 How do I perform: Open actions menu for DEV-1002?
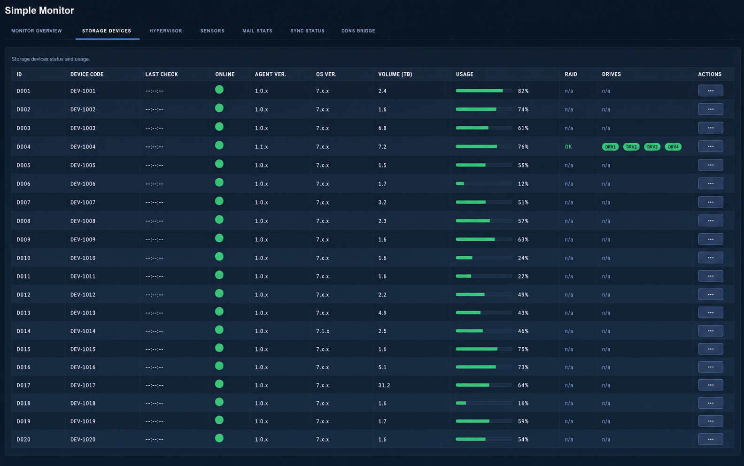(x=711, y=109)
